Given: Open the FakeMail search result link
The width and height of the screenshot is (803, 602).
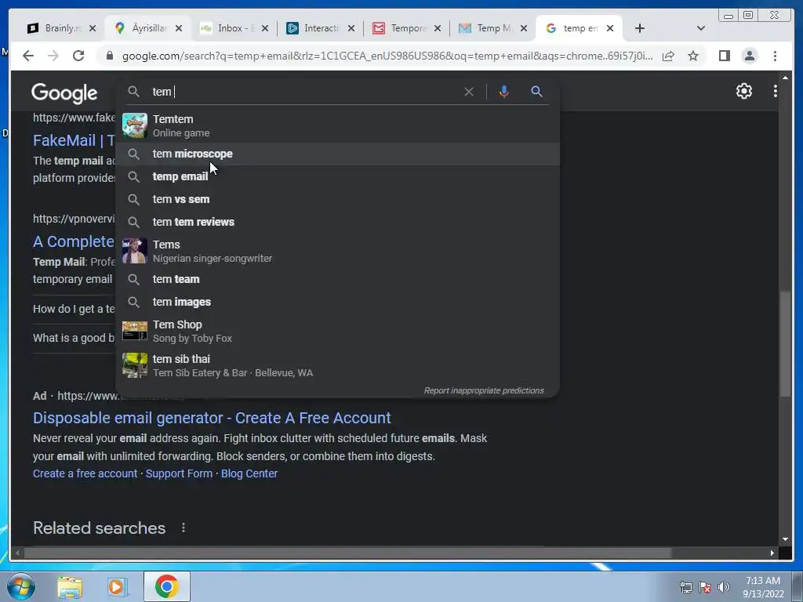Looking at the screenshot, I should pyautogui.click(x=74, y=140).
